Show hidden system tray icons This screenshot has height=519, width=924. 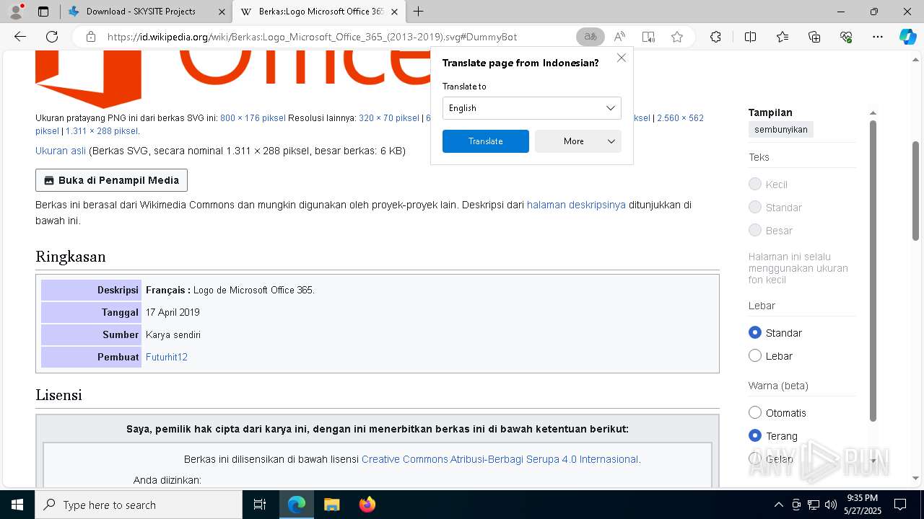(x=778, y=505)
